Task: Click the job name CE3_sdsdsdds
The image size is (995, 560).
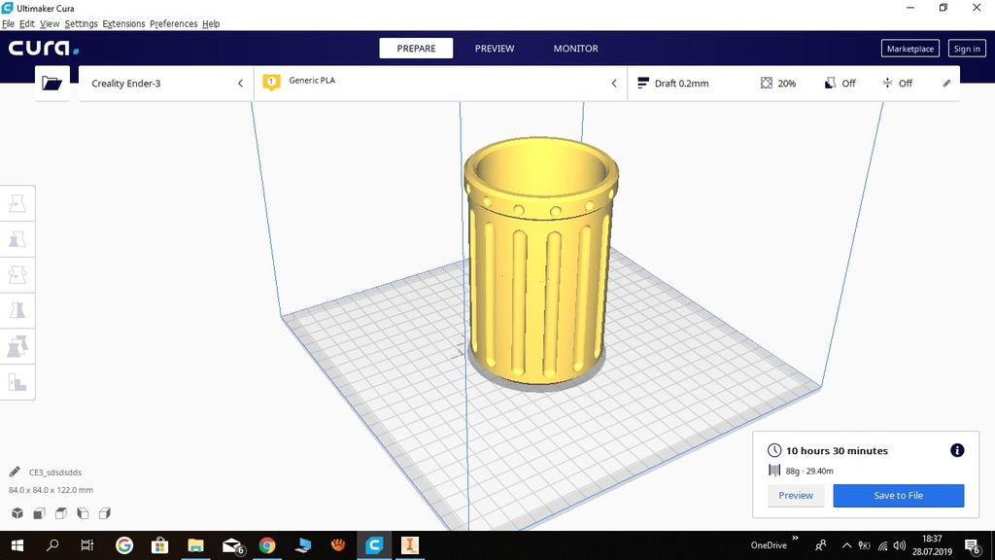Action: click(55, 472)
